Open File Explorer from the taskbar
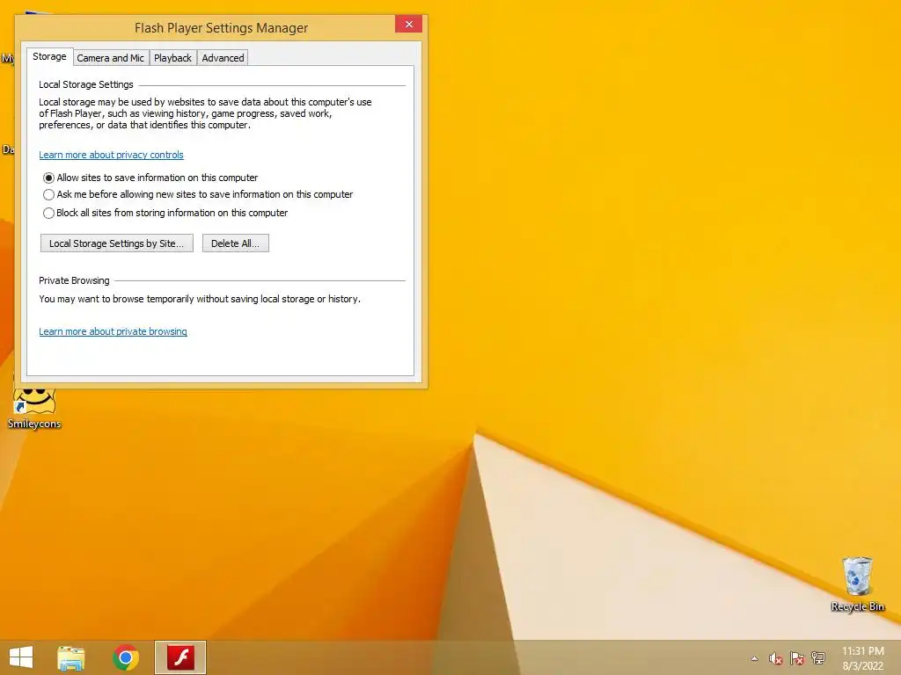This screenshot has width=901, height=675. click(x=70, y=657)
